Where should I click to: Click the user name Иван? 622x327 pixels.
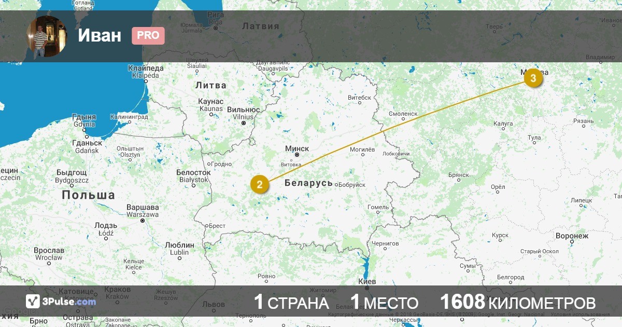coord(100,35)
